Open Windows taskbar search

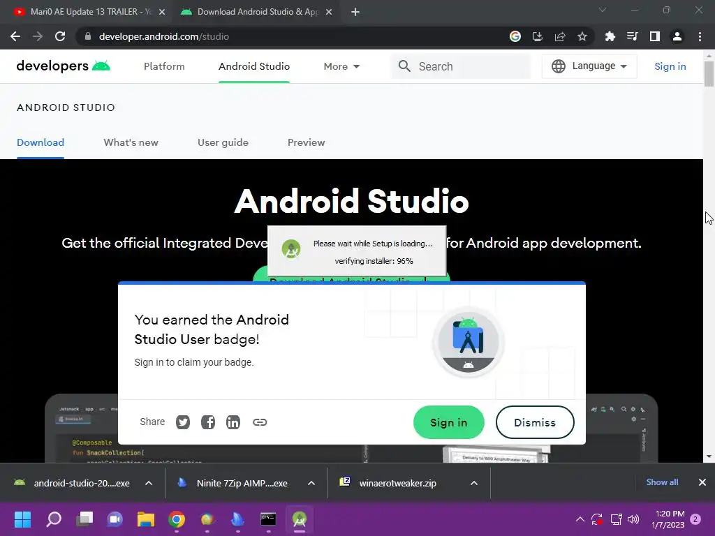click(54, 519)
